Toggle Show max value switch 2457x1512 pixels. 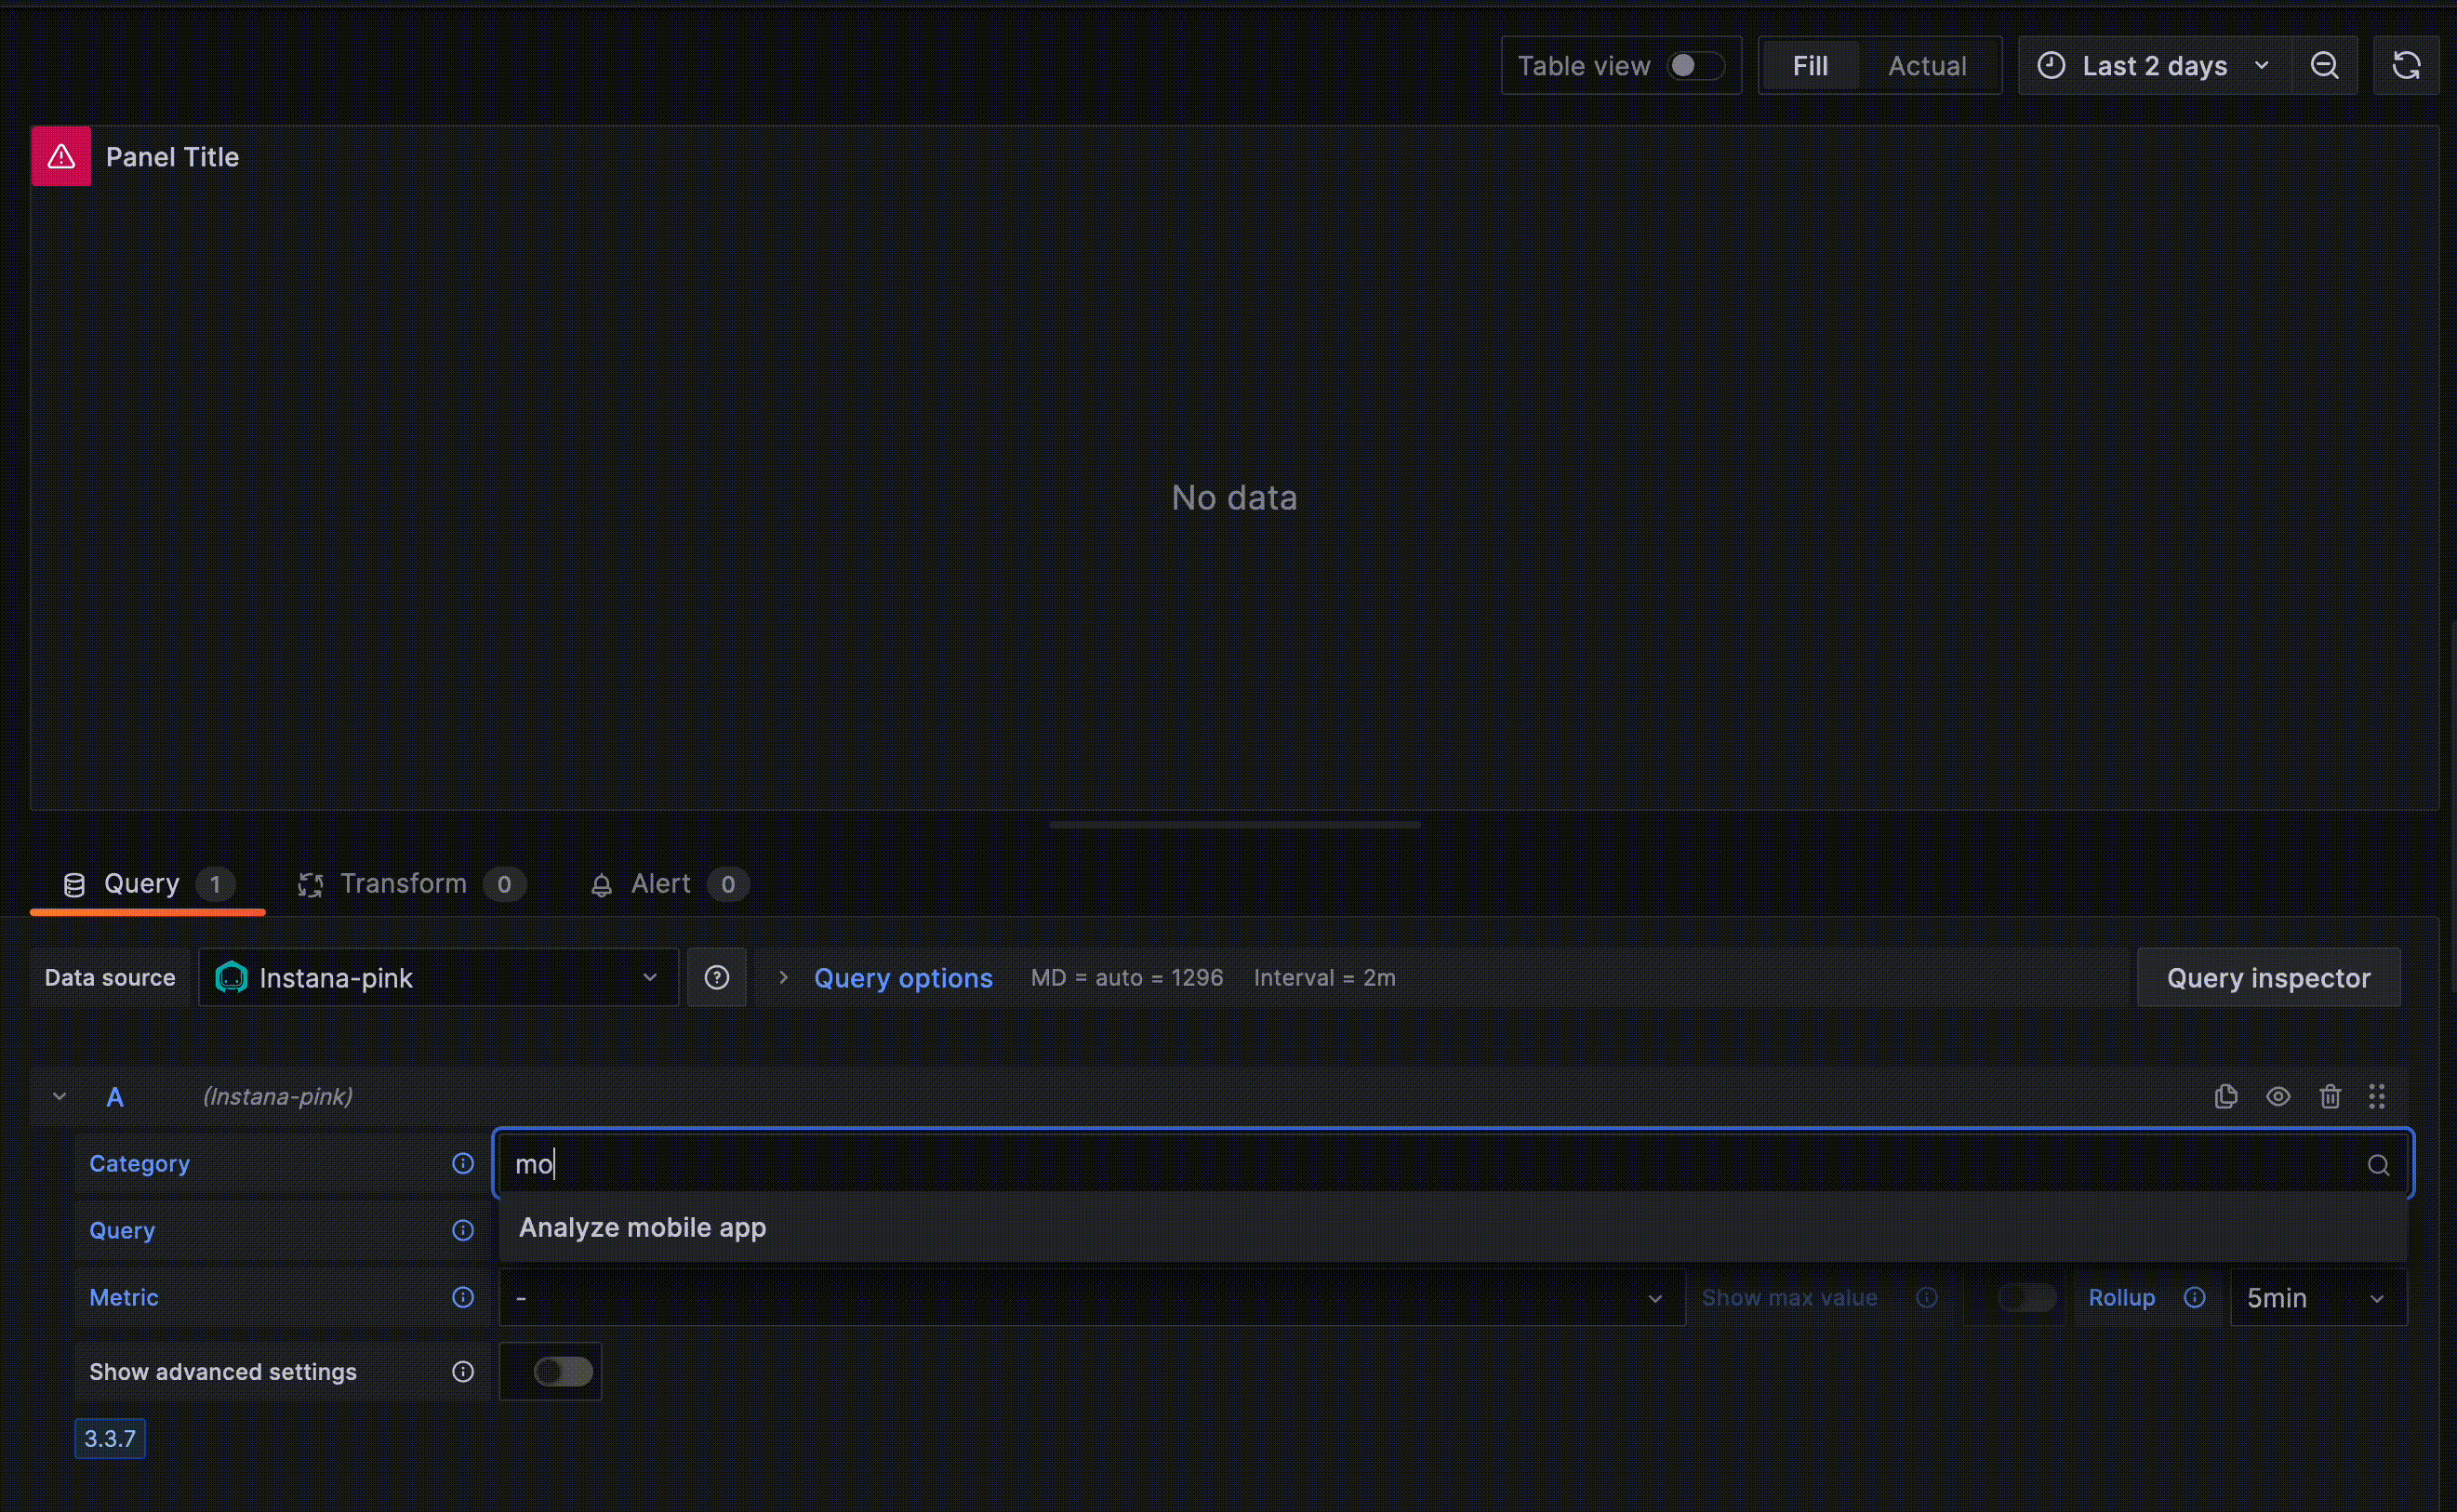(x=2027, y=1298)
